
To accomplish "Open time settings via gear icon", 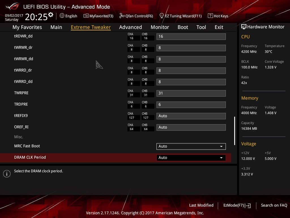I will click(51, 14).
